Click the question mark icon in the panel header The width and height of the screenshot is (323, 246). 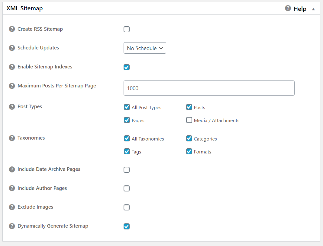point(288,8)
